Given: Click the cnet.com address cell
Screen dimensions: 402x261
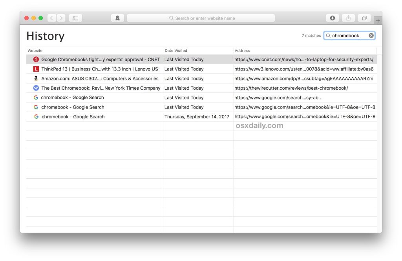Looking at the screenshot, I should tap(304, 59).
